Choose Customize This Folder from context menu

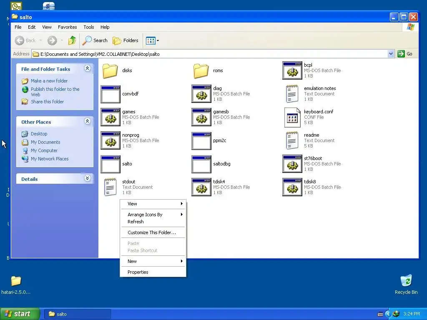click(x=153, y=232)
